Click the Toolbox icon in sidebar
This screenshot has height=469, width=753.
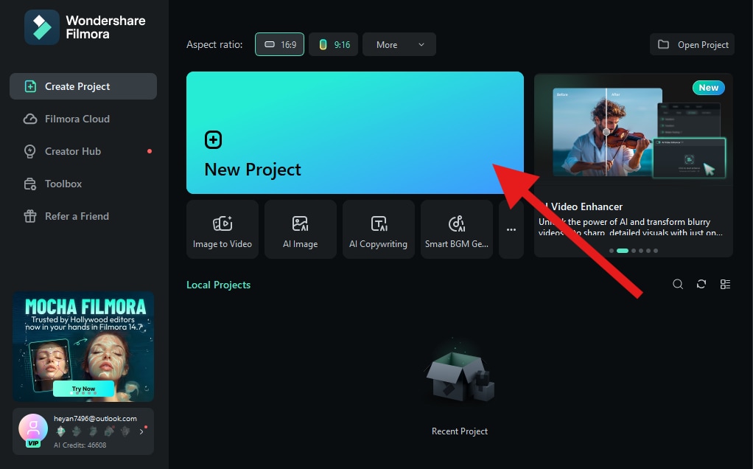pos(29,184)
